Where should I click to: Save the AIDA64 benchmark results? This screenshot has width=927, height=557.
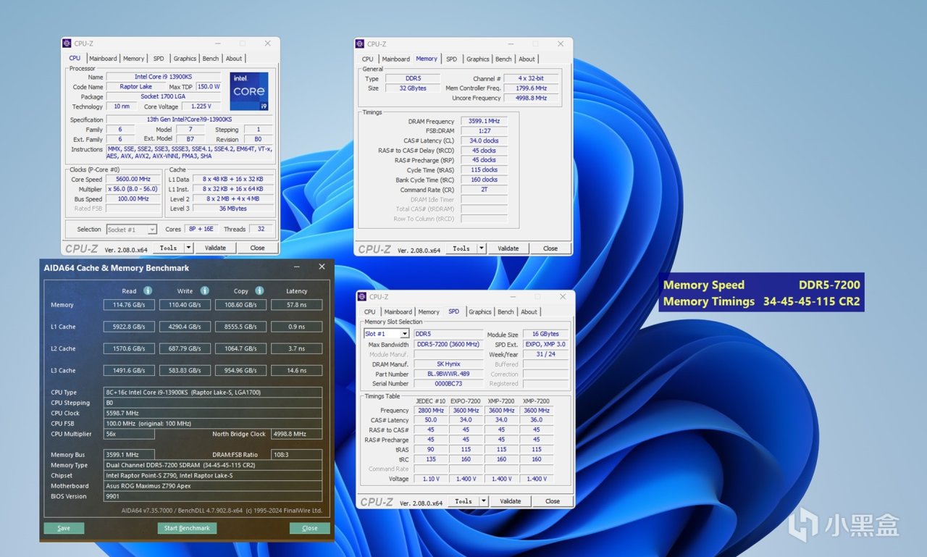point(64,528)
